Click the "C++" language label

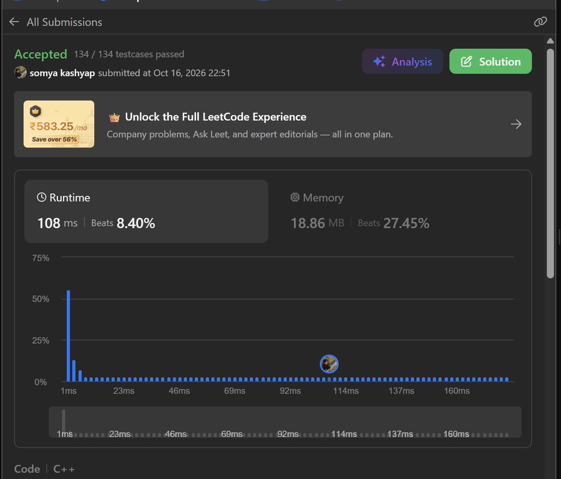point(64,469)
